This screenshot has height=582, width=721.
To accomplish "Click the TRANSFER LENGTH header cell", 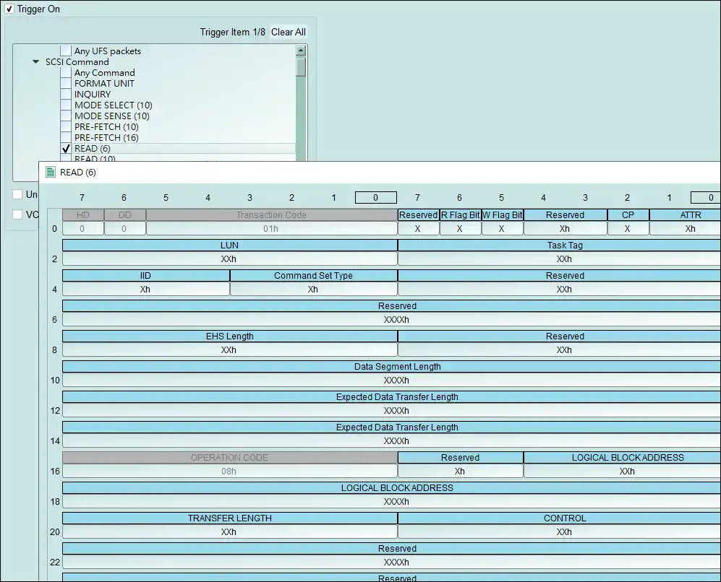I will [229, 518].
